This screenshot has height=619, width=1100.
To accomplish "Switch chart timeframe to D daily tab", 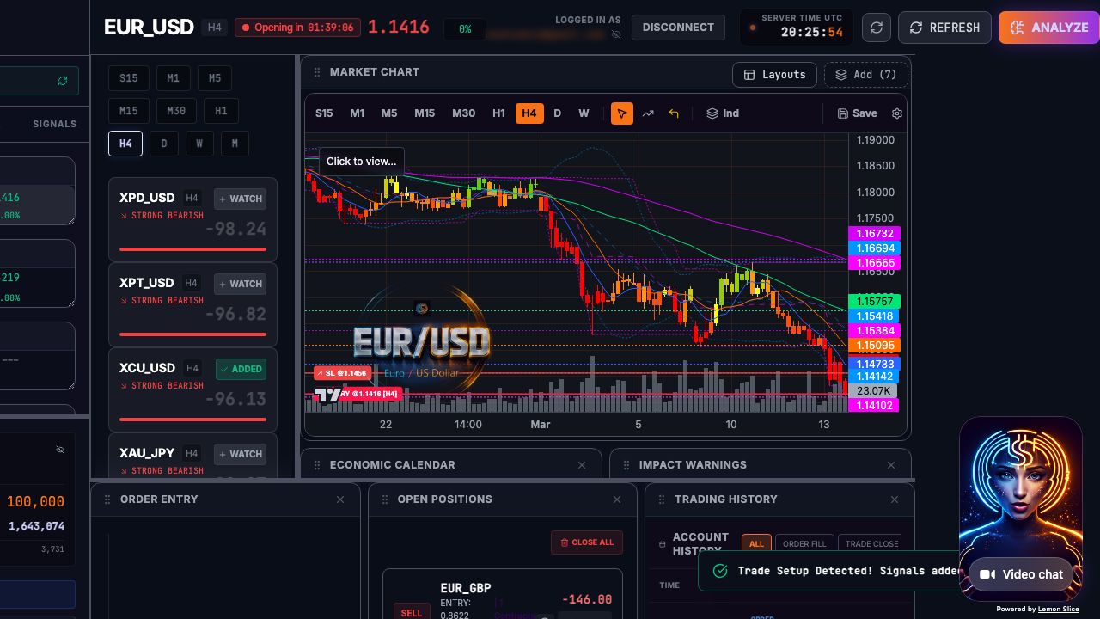I will coord(557,113).
